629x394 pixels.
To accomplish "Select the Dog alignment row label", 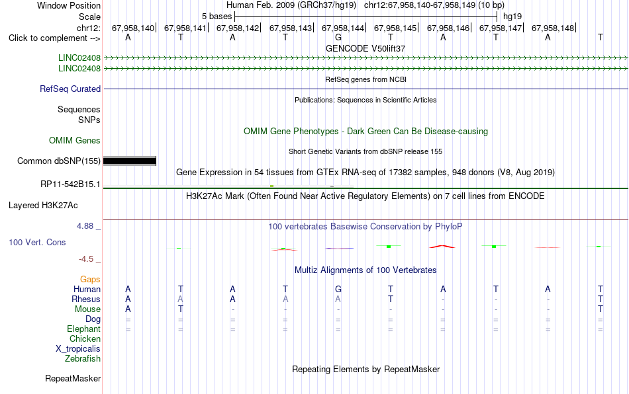I will pyautogui.click(x=93, y=319).
